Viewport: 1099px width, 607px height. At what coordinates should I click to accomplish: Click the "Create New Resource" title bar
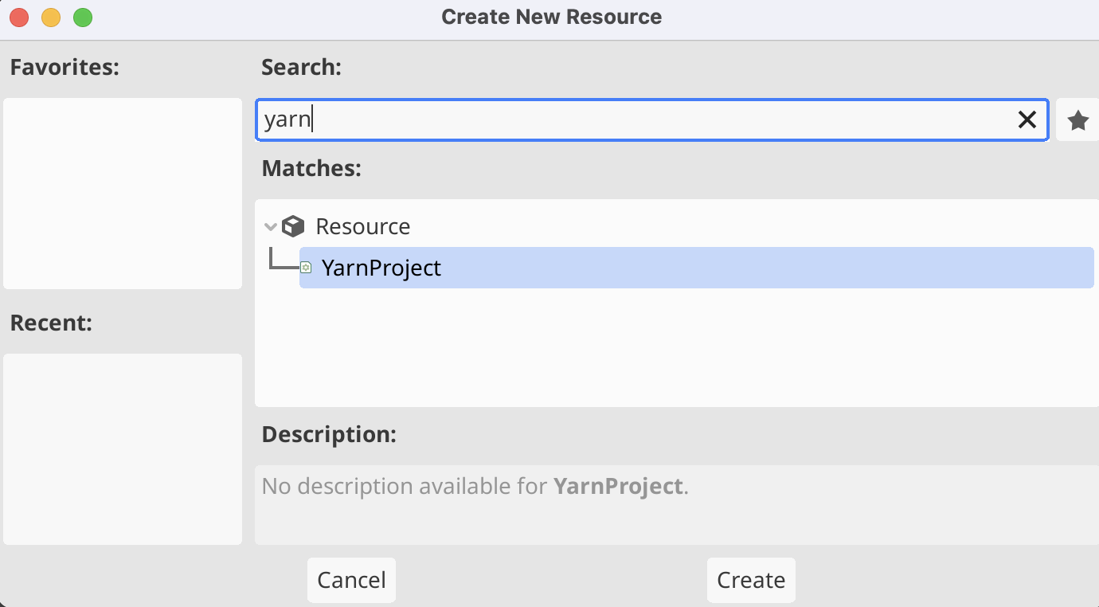pyautogui.click(x=551, y=18)
